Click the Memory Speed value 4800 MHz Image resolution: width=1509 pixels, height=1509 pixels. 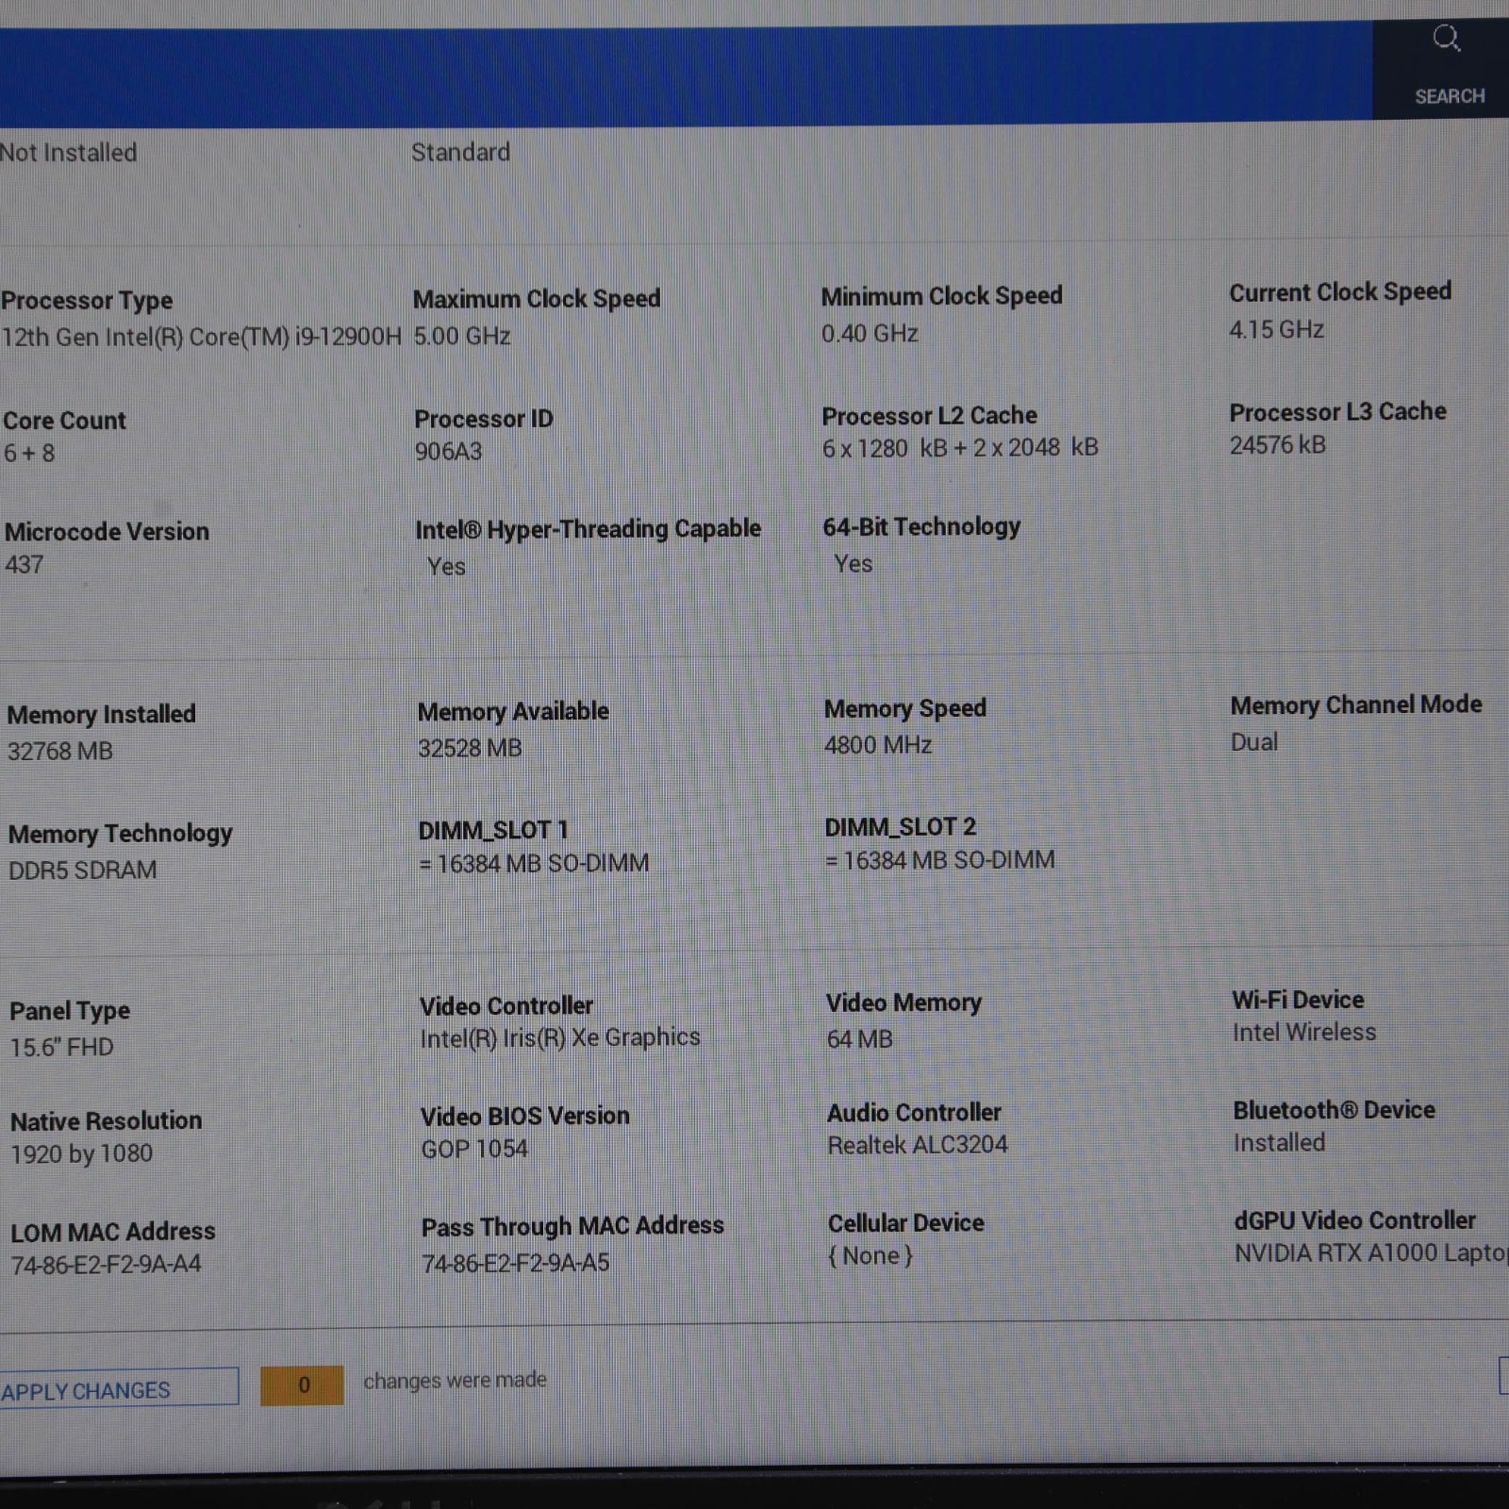(878, 744)
